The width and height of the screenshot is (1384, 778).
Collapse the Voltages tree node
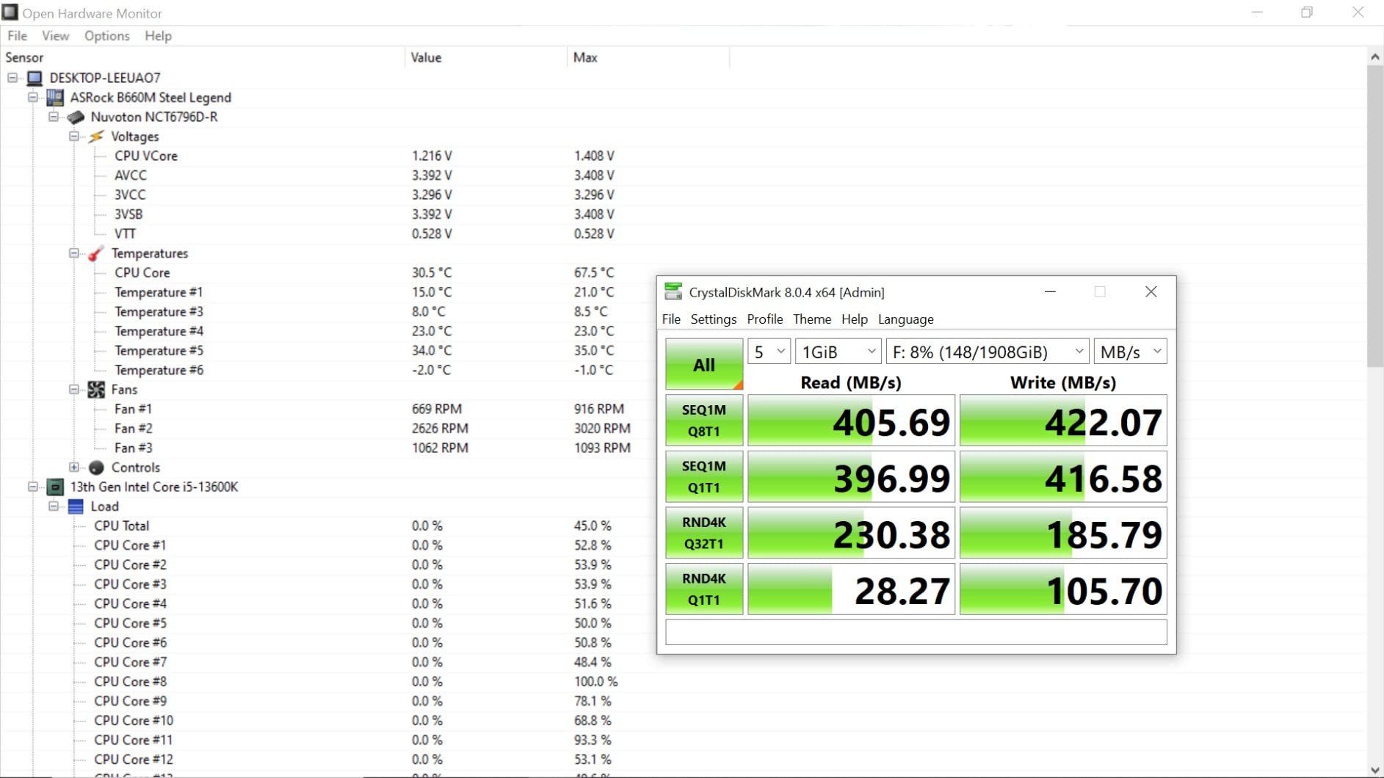pyautogui.click(x=74, y=137)
